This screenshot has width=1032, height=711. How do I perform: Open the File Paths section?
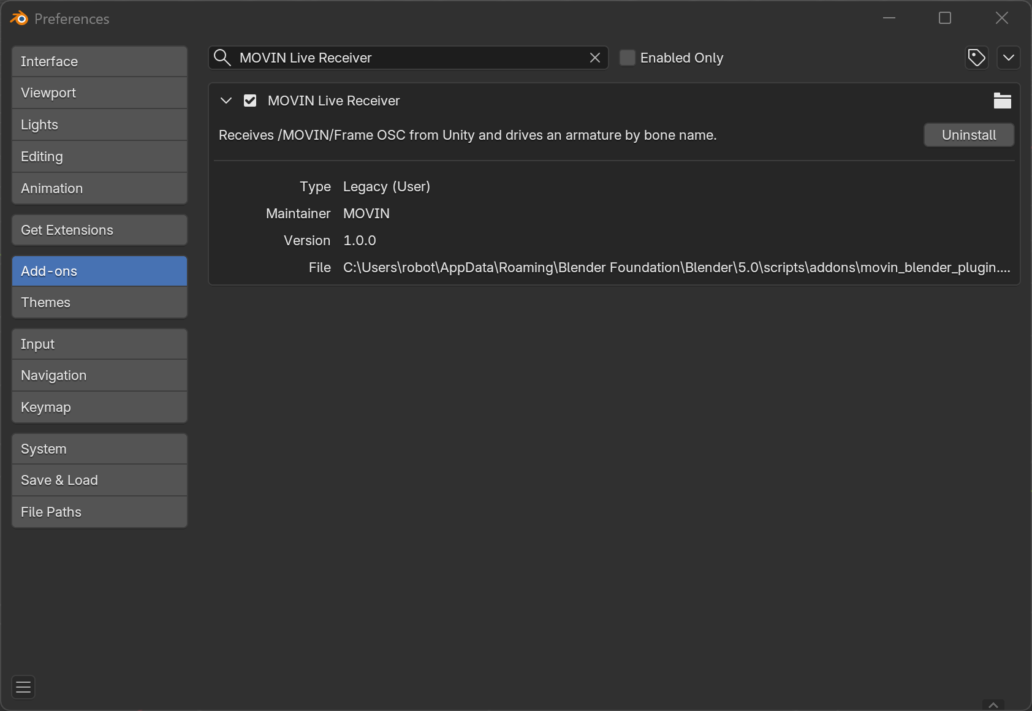click(x=99, y=512)
